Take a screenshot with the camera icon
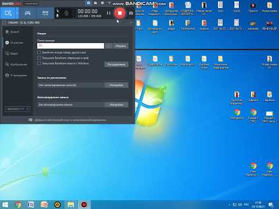This screenshot has width=279, height=209. point(131,13)
